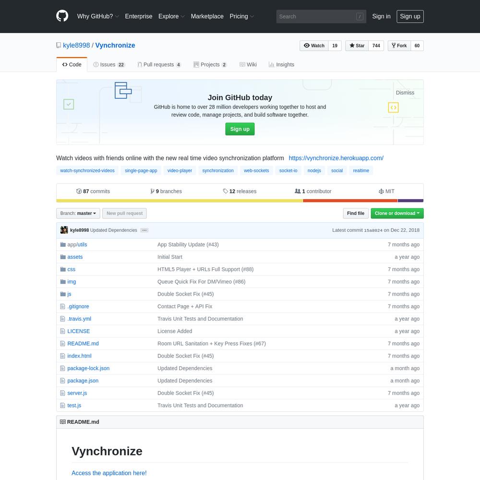Click the green Sign up banner button
The image size is (480, 480).
[240, 129]
